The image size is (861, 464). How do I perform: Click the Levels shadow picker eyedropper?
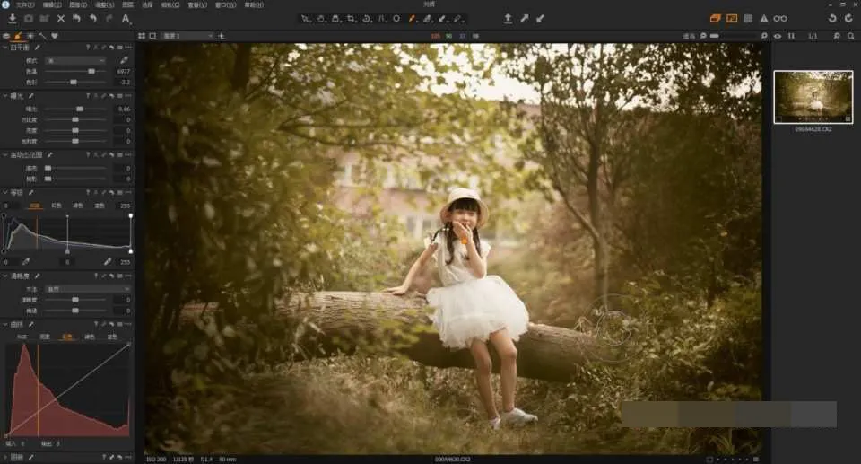click(x=26, y=262)
